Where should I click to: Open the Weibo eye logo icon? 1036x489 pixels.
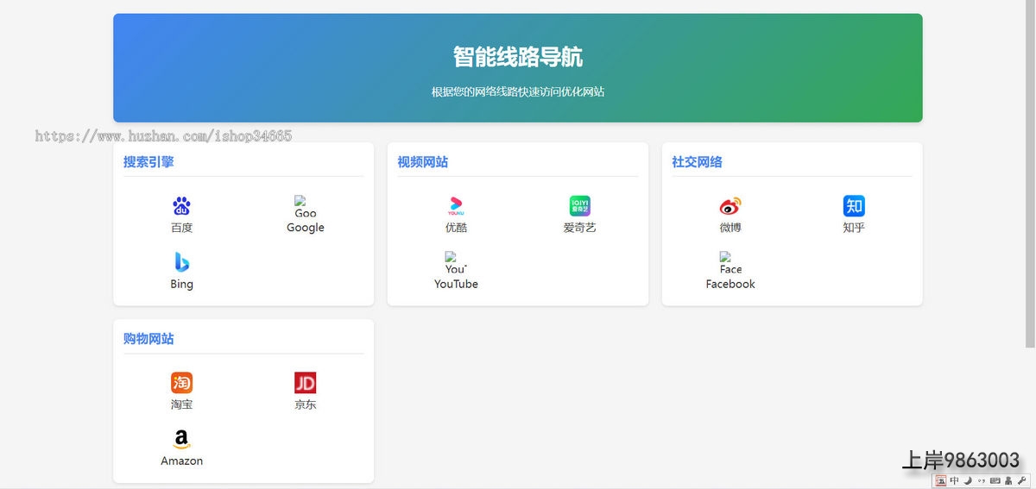(730, 206)
